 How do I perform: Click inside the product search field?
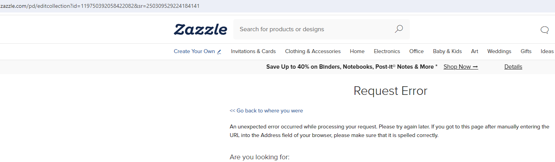point(314,29)
